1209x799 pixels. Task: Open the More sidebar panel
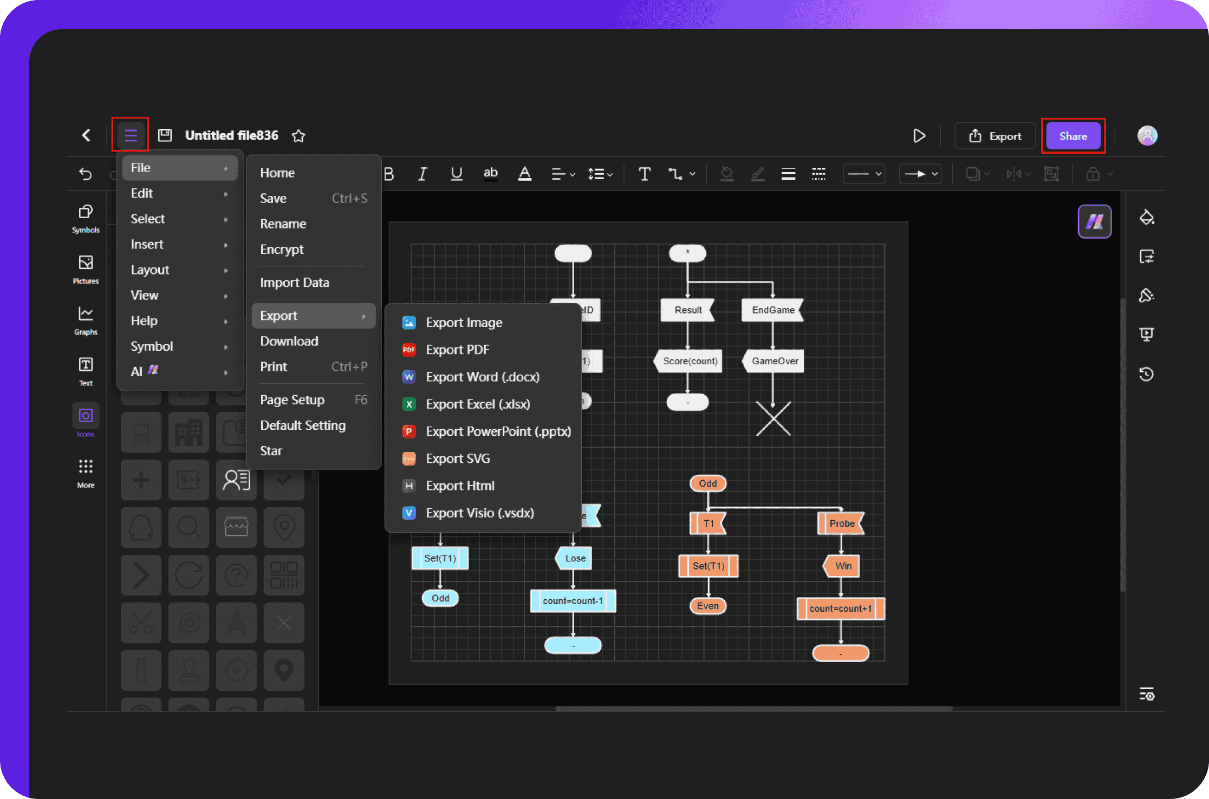pyautogui.click(x=86, y=474)
